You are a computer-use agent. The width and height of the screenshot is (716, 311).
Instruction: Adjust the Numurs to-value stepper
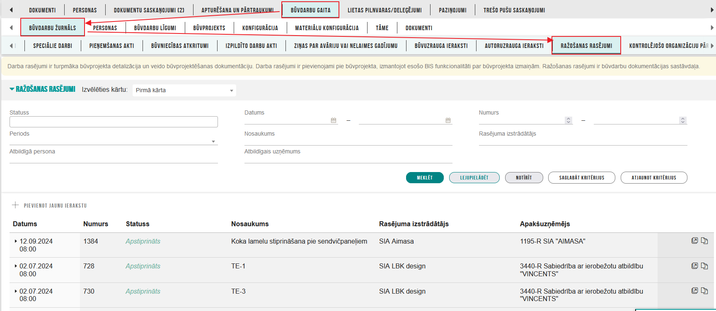683,120
